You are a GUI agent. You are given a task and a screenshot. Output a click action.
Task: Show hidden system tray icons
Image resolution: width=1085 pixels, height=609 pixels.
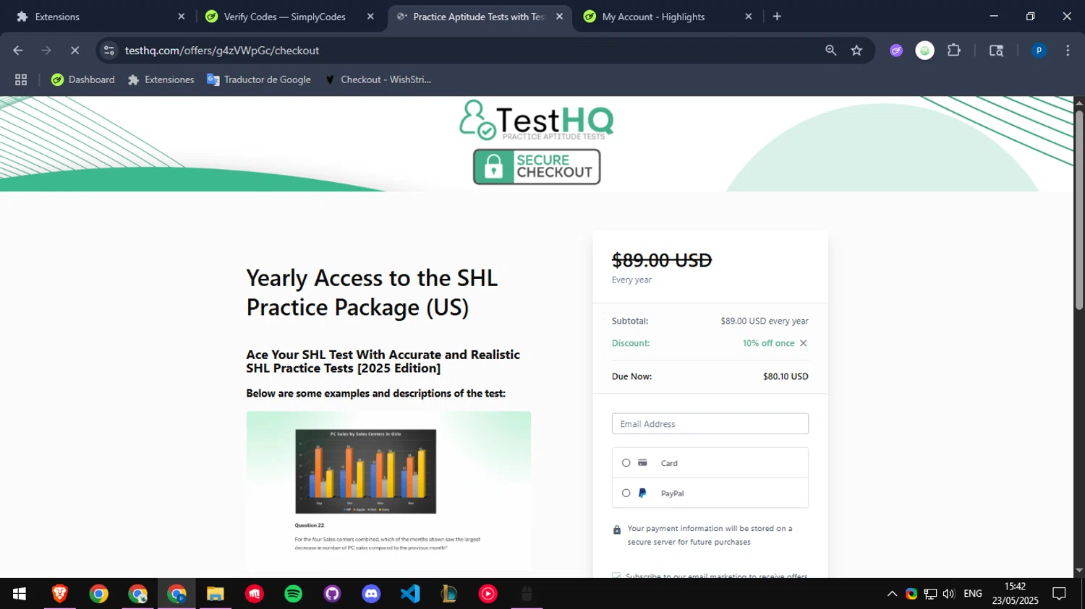pos(892,594)
